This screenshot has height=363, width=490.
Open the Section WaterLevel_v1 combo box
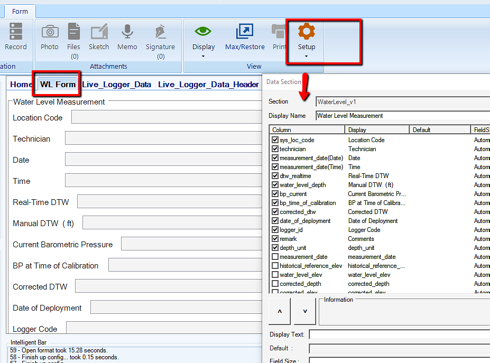(x=402, y=101)
